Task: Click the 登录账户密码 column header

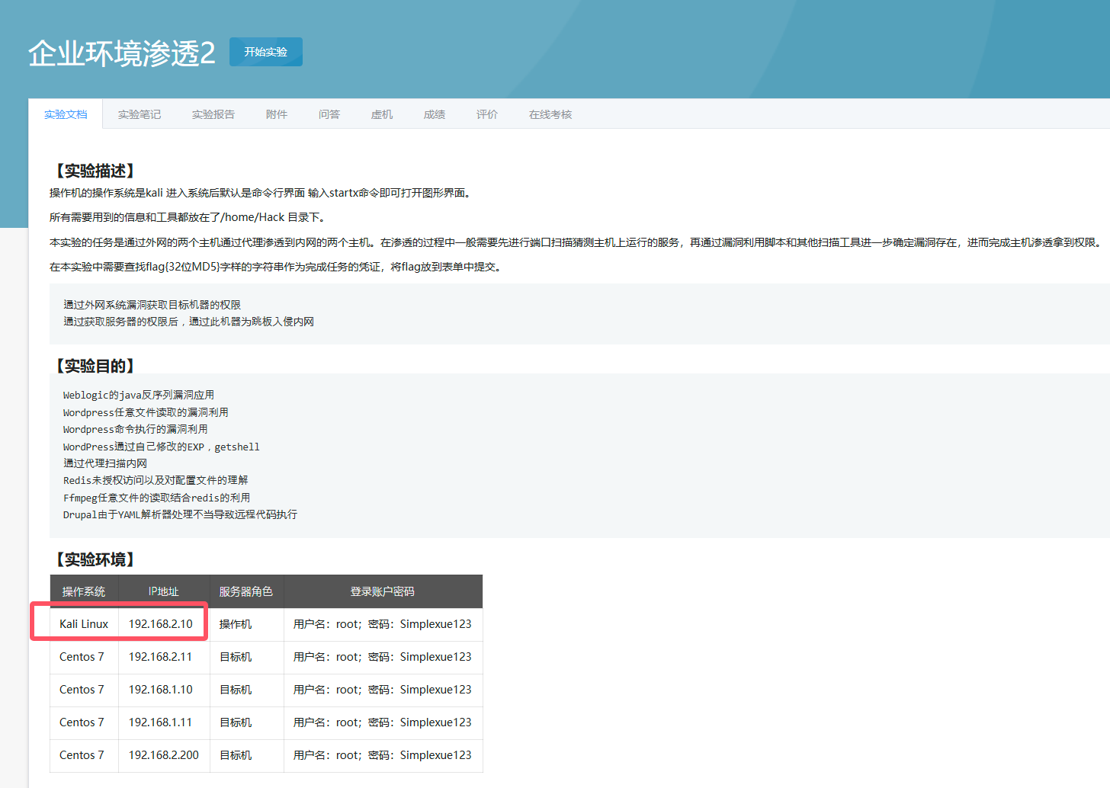Action: 383,591
